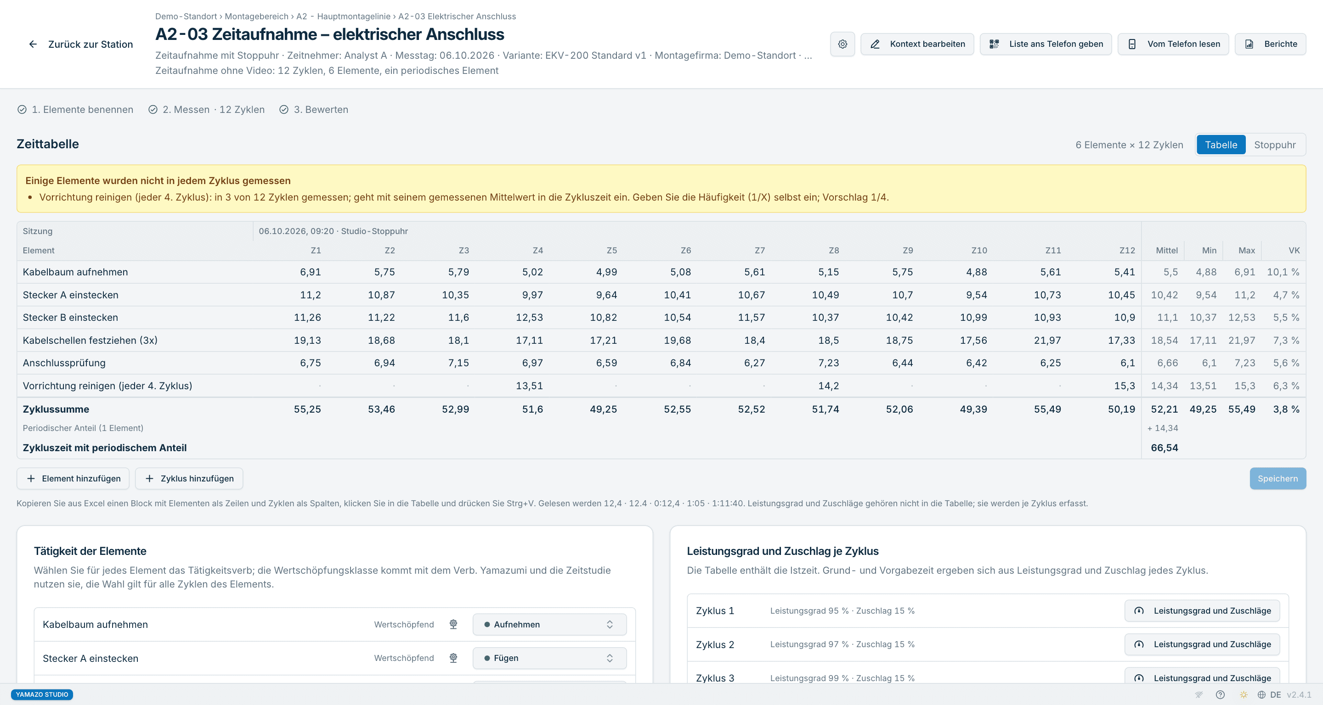
Task: Switch the view to Stoppuhr
Action: click(1275, 145)
